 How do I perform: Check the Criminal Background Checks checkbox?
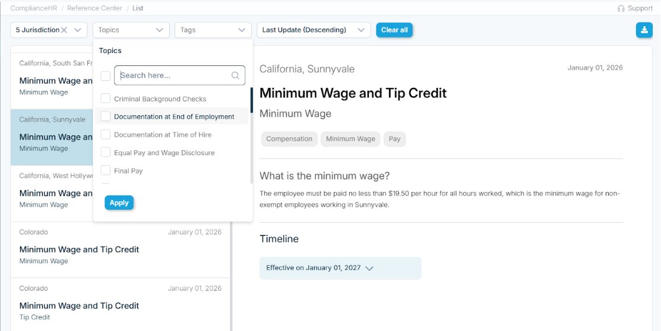point(106,99)
